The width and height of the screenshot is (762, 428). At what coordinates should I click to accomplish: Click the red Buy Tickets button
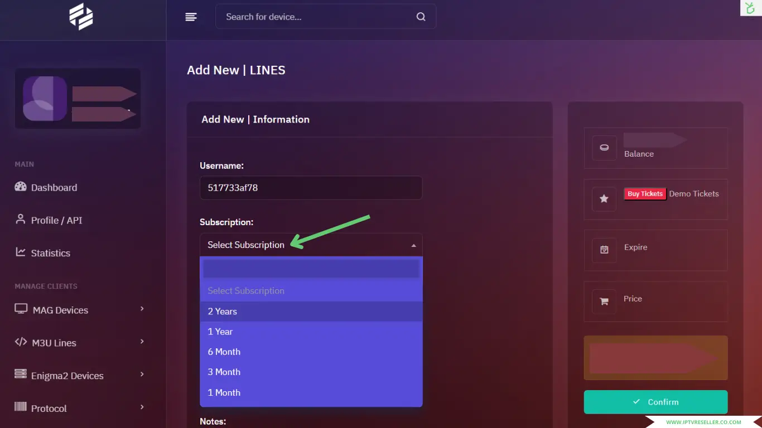645,194
